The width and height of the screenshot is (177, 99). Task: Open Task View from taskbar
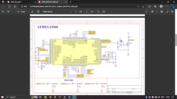[40, 97]
